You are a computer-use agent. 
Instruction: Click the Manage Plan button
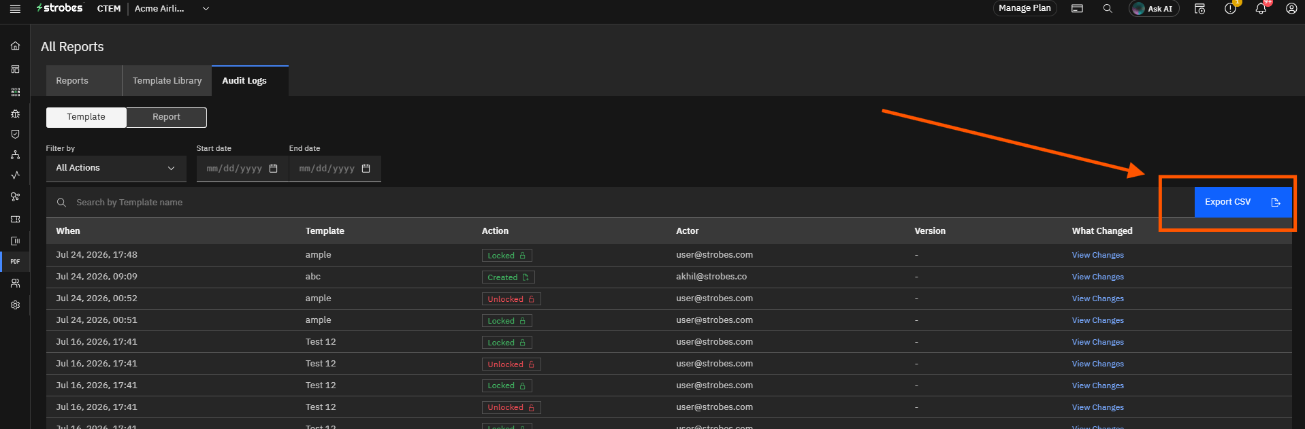pyautogui.click(x=1025, y=8)
